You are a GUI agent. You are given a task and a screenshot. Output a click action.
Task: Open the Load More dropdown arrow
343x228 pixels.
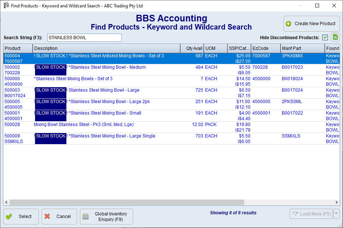(336, 214)
